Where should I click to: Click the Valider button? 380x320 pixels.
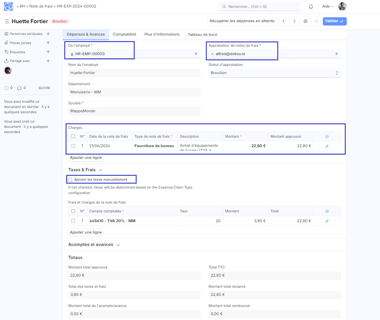click(334, 21)
